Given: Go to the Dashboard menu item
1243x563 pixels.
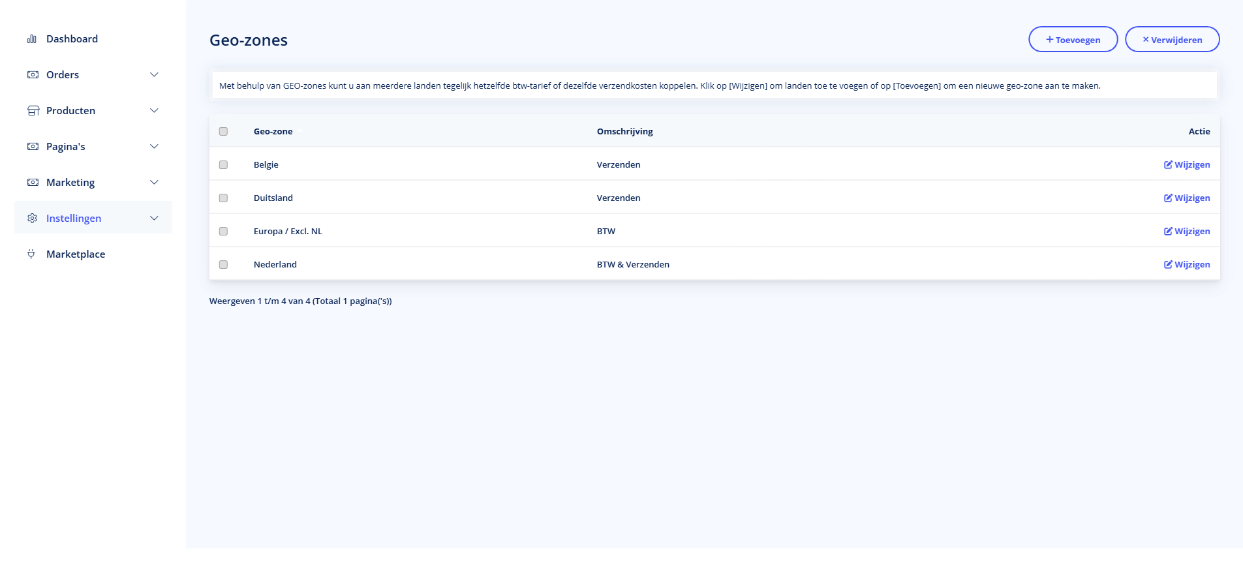Looking at the screenshot, I should pos(72,39).
